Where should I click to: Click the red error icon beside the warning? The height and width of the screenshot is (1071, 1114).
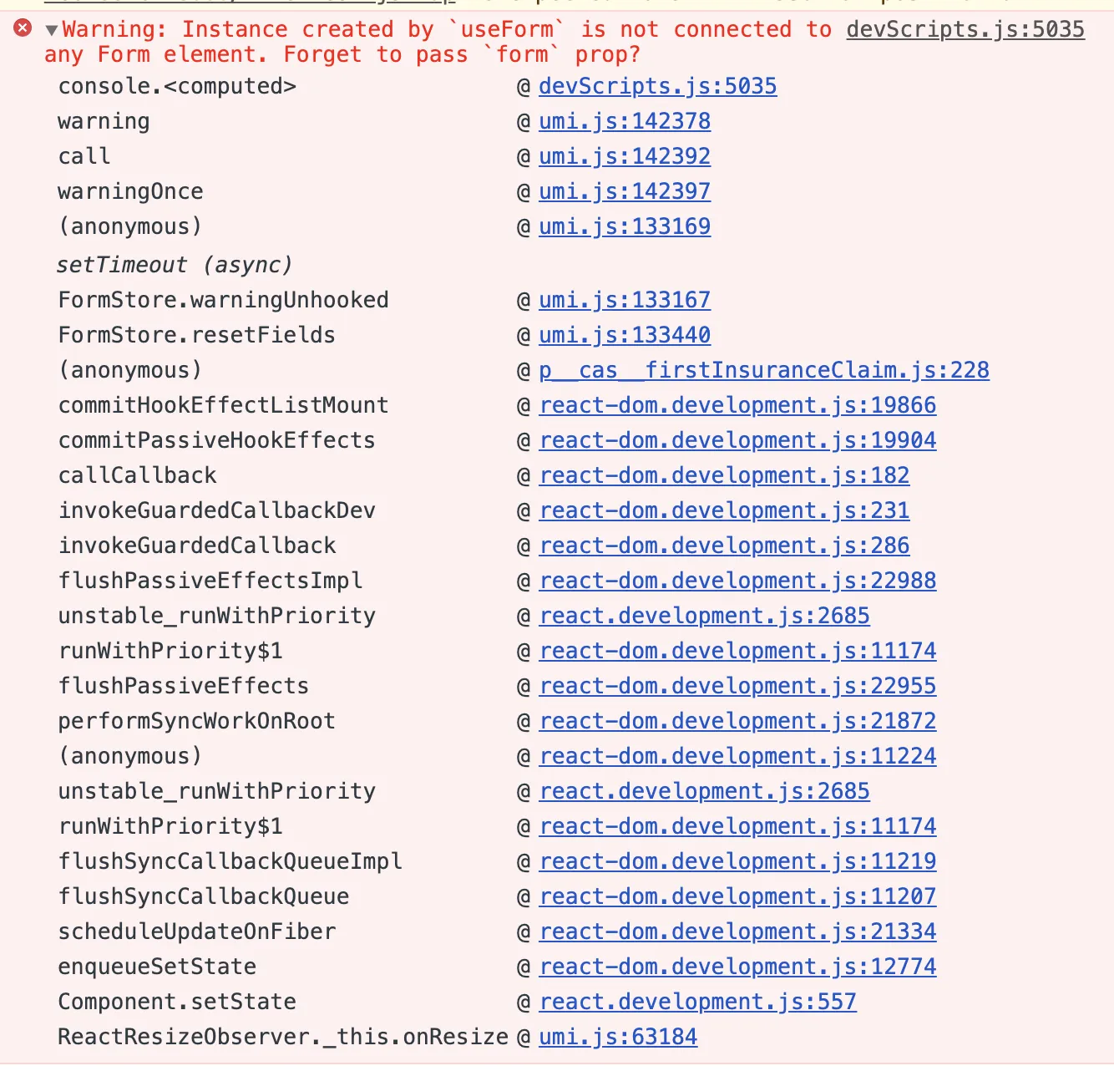(x=23, y=28)
